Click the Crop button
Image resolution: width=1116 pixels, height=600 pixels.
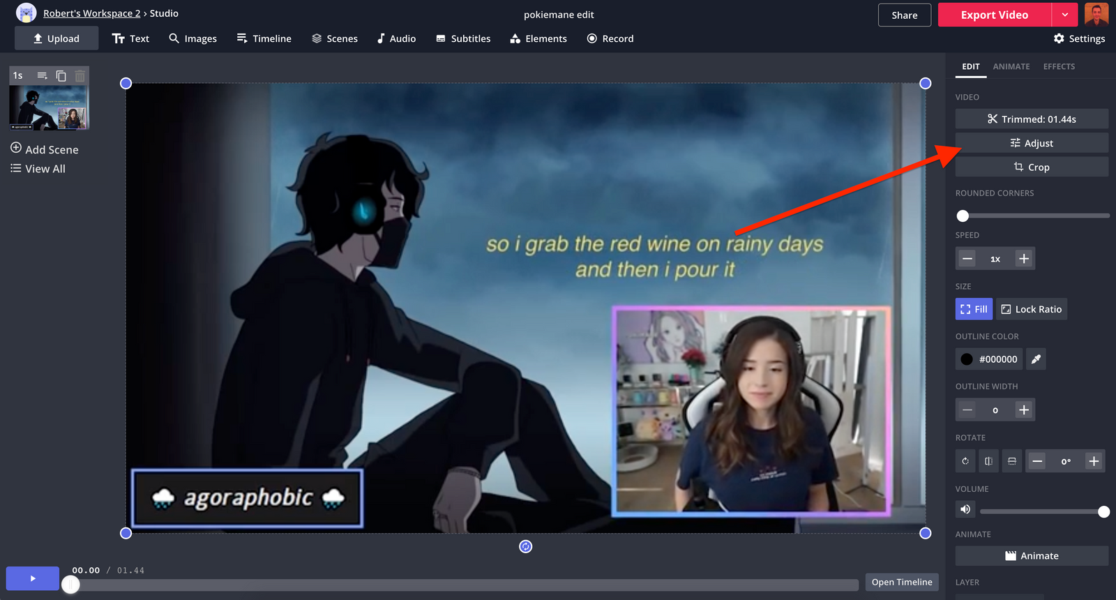pos(1032,167)
